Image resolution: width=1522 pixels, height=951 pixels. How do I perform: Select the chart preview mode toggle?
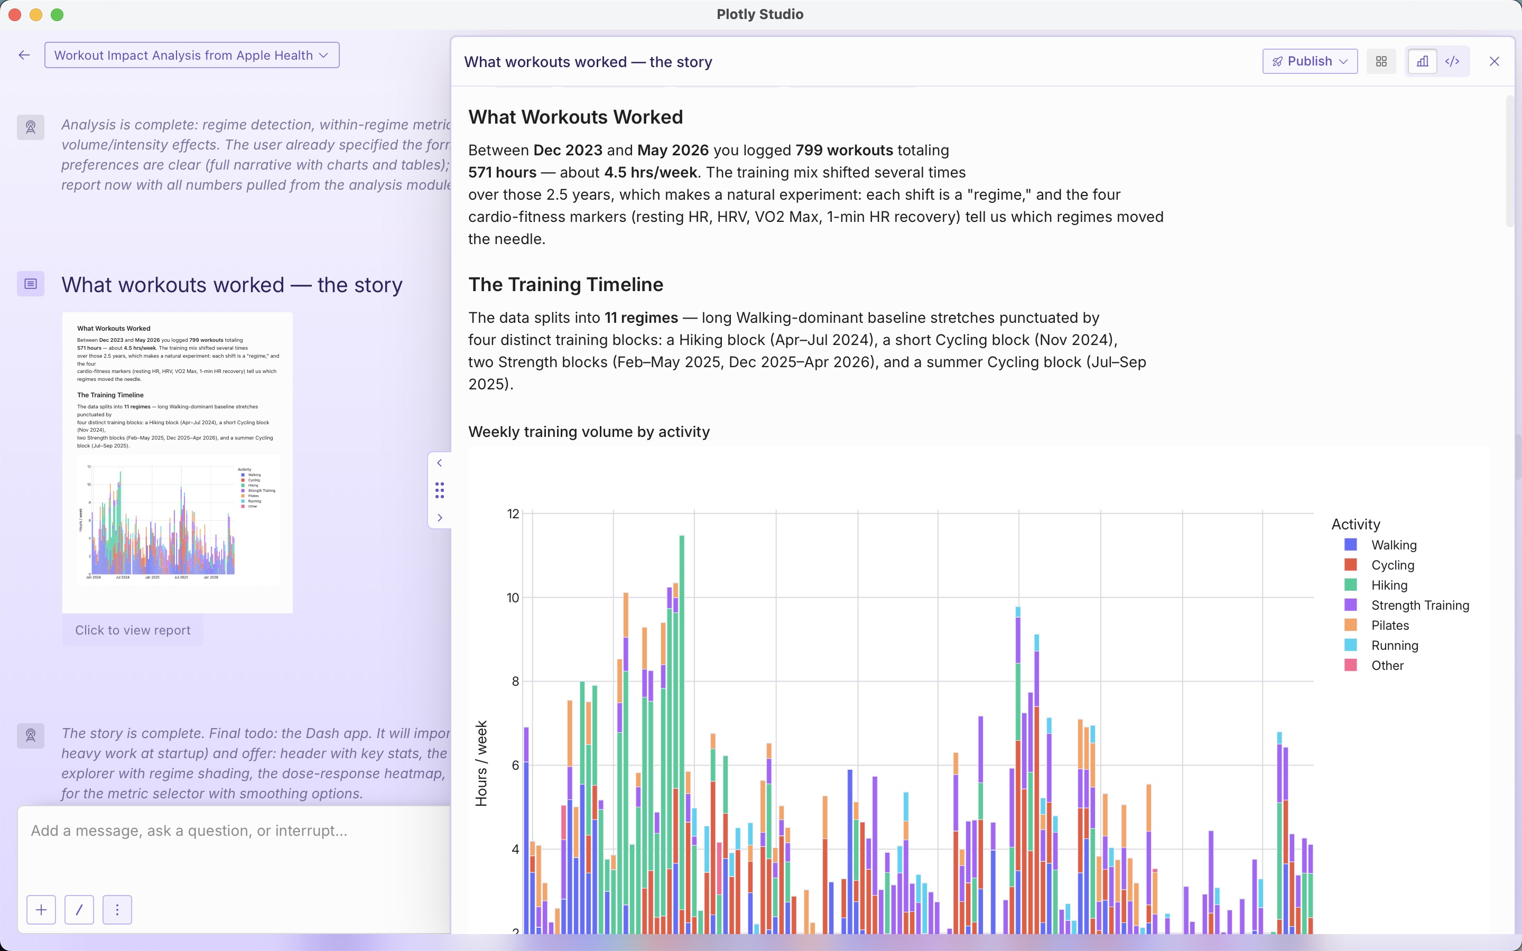click(1422, 62)
